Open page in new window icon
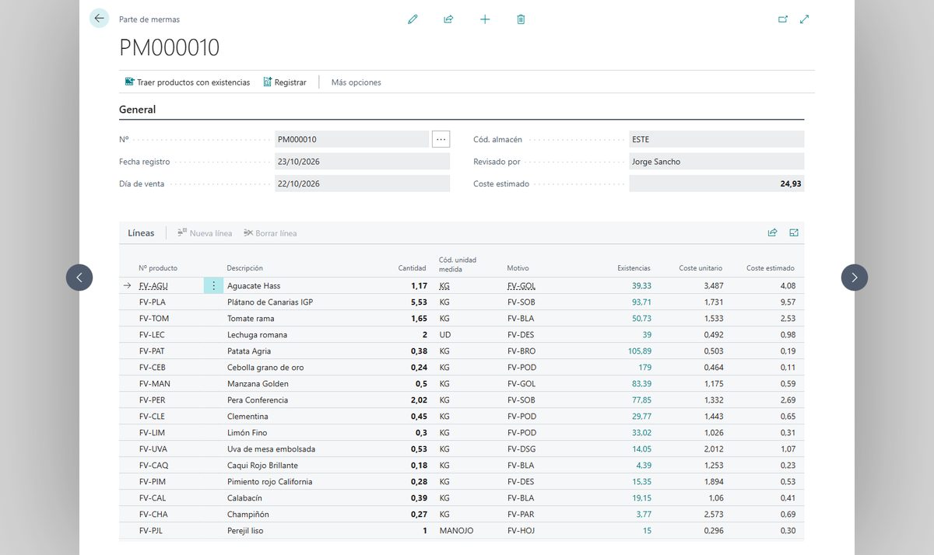This screenshot has height=555, width=934. (783, 19)
